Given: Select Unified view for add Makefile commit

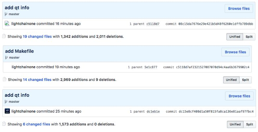Looking at the screenshot, I should point(231,80).
